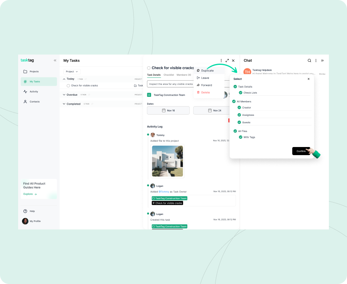Choose Duplicate from the task menu
This screenshot has height=284, width=347.
207,71
